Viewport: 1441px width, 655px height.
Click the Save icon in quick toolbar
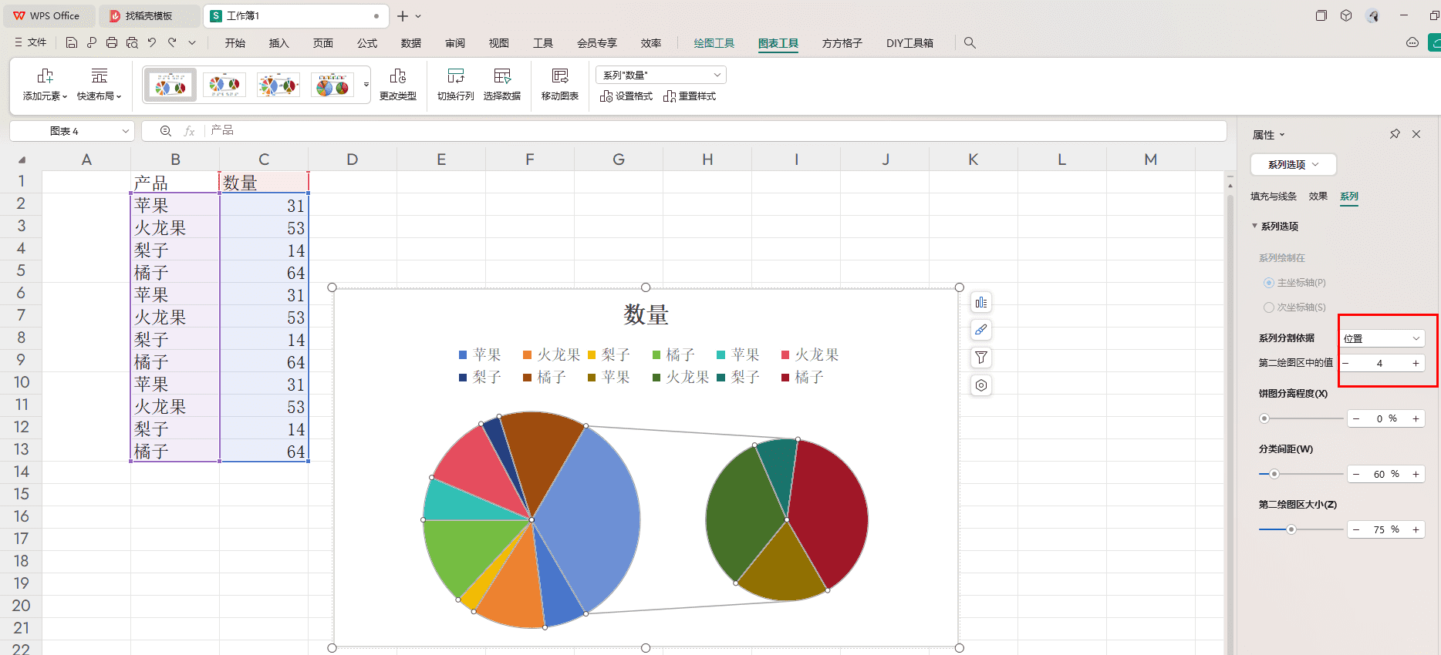click(x=72, y=43)
